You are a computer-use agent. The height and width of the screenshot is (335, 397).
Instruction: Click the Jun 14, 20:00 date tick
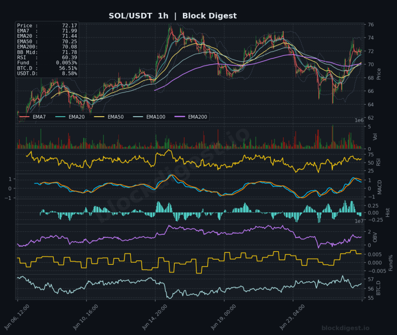tap(154, 317)
